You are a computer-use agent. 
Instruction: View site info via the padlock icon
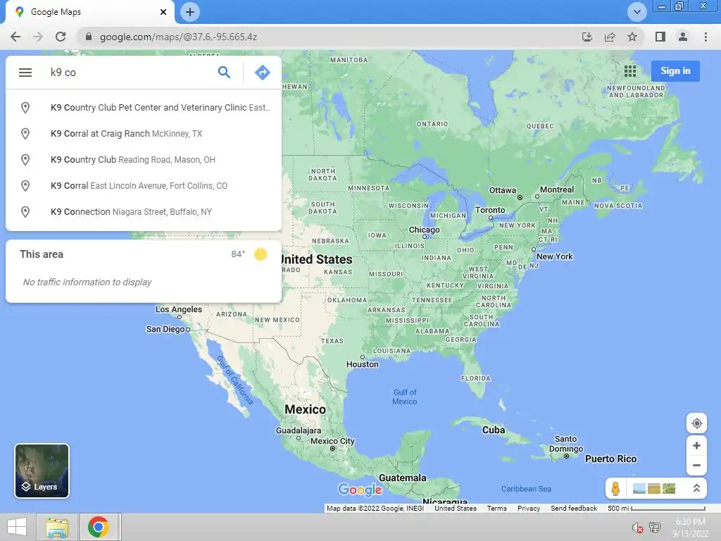(x=89, y=37)
